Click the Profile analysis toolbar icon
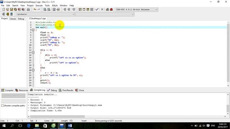This screenshot has width=230, height=129. click(107, 10)
